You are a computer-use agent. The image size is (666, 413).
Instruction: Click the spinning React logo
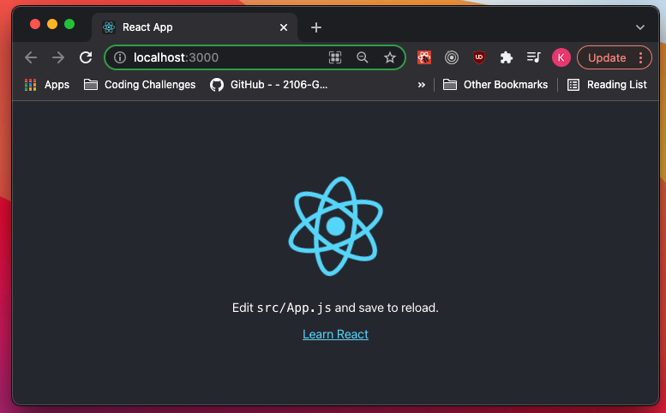pyautogui.click(x=335, y=226)
